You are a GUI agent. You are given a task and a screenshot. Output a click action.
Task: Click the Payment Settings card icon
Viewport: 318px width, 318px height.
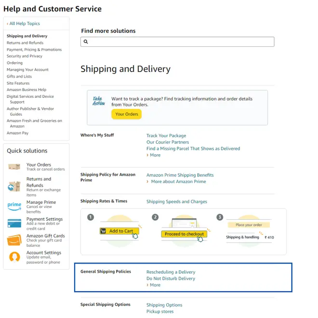14,223
